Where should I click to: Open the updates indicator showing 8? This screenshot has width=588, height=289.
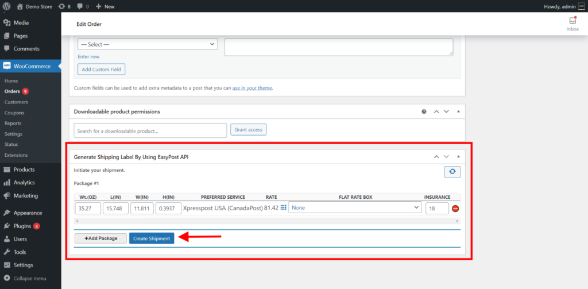[64, 6]
